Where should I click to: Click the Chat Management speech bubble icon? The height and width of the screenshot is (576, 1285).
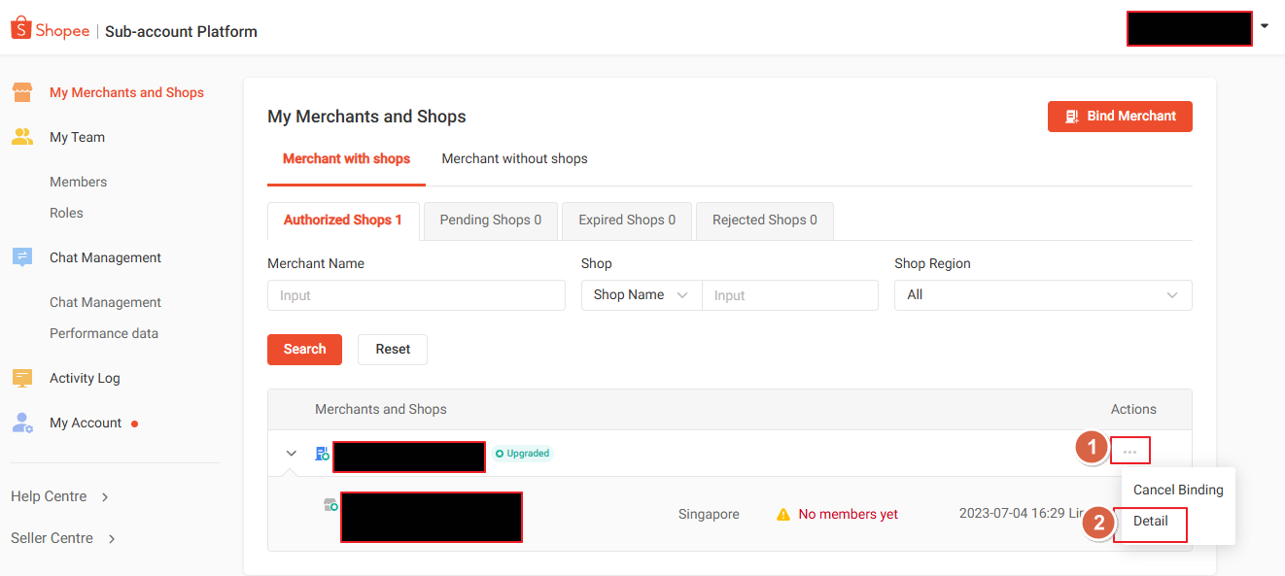coord(22,257)
